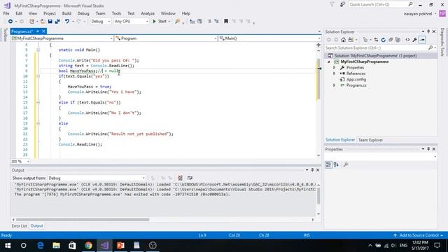Switch to the Team Explorer tab
Viewport: 448px width, 252px height.
[370, 140]
